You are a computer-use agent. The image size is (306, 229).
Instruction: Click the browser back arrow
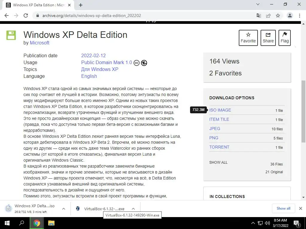pos(7,16)
